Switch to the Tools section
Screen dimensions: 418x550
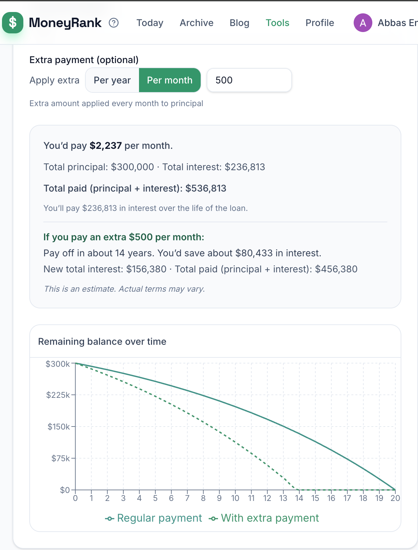(x=277, y=23)
